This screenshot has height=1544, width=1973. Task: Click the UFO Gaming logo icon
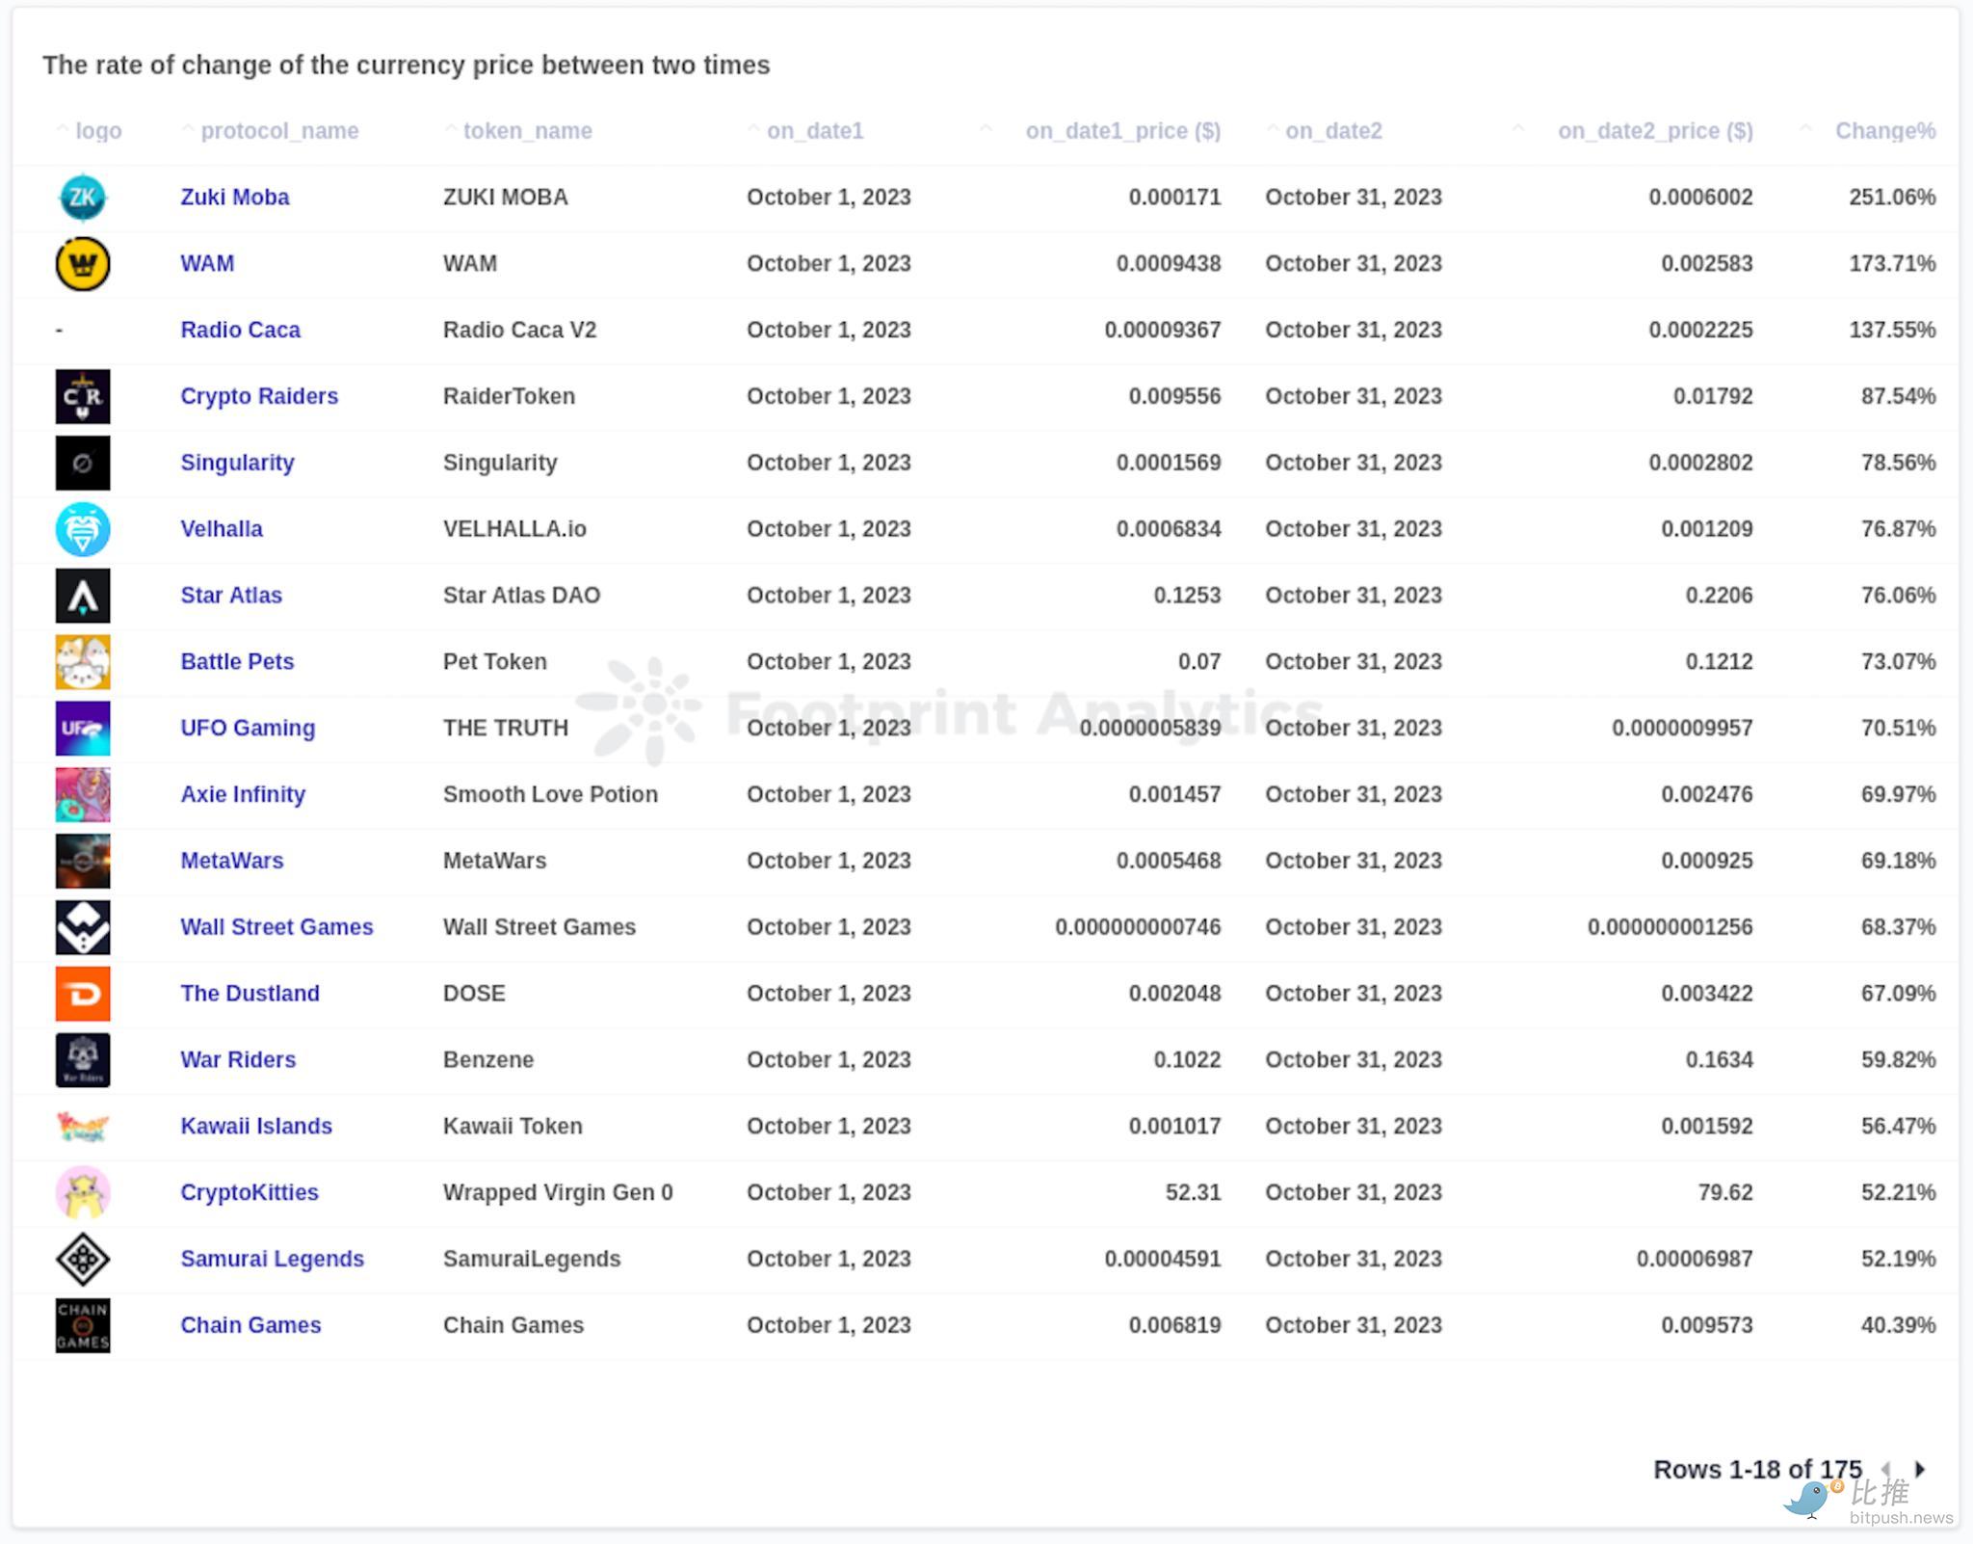pyautogui.click(x=83, y=729)
